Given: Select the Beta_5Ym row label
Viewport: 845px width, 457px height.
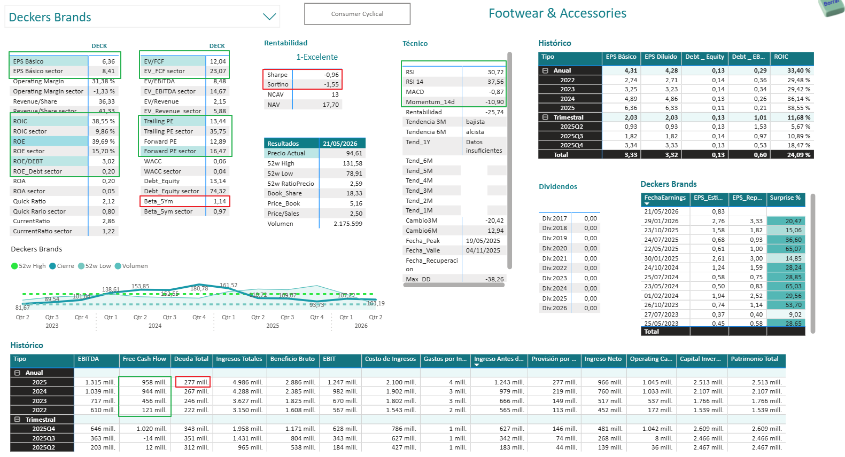Looking at the screenshot, I should coord(159,201).
